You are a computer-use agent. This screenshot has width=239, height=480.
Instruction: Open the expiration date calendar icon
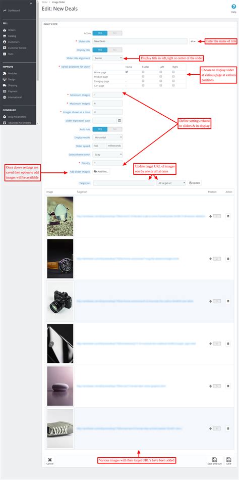tap(119, 121)
